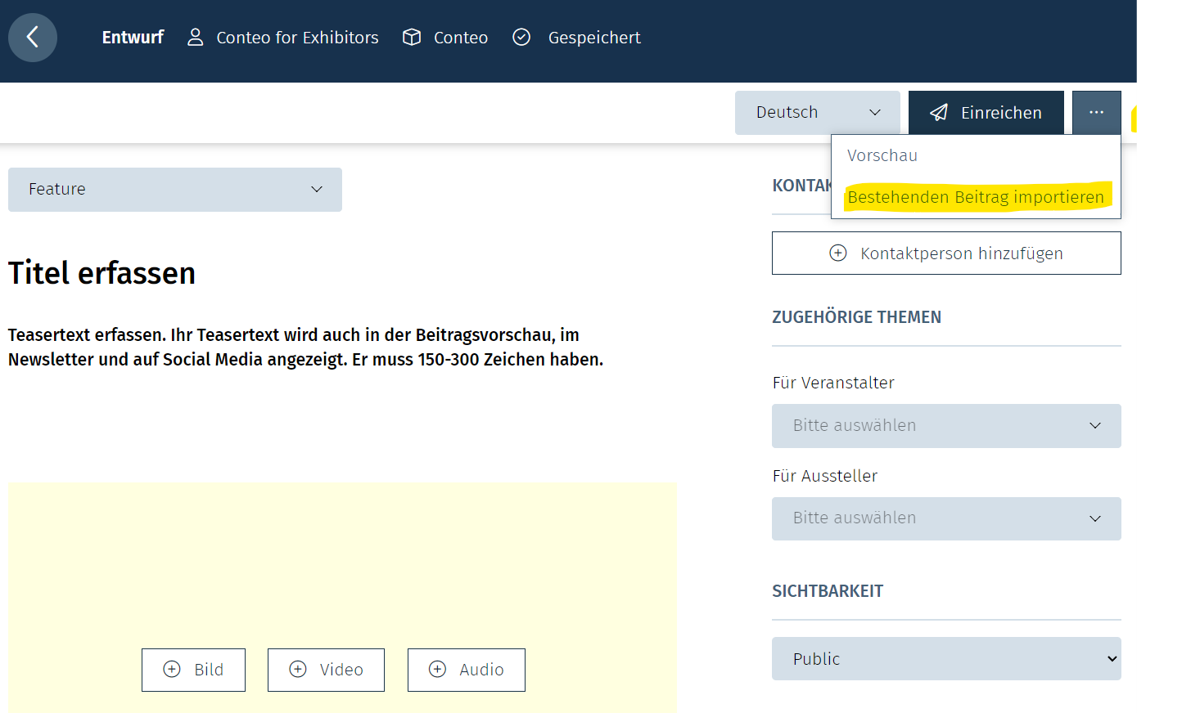
Task: Click the Conteo label in header
Action: coord(461,38)
